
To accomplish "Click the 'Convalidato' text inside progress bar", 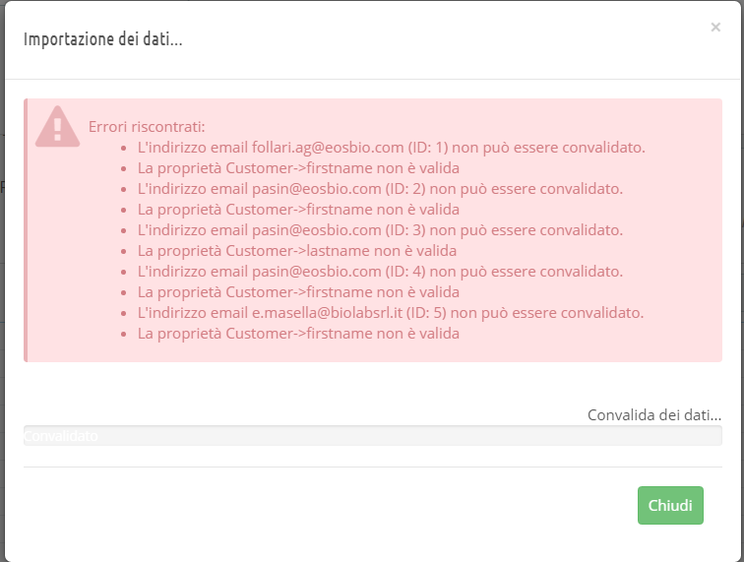I will pyautogui.click(x=61, y=435).
